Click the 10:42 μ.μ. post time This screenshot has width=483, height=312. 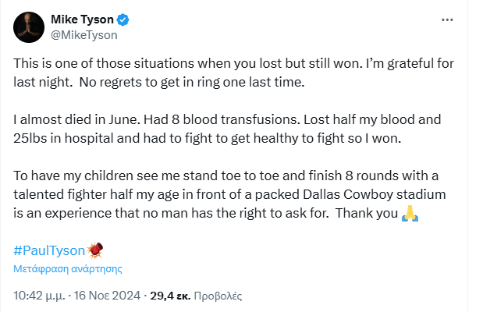coord(40,296)
